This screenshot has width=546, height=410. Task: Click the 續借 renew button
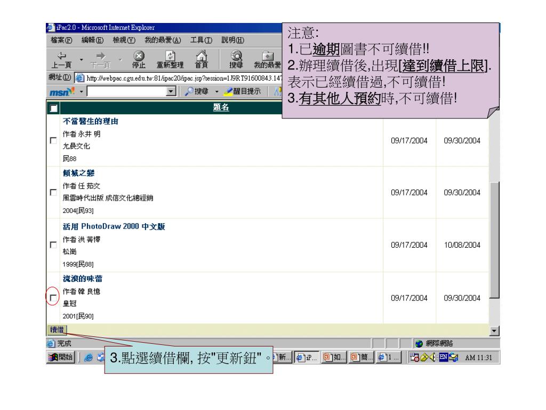click(x=57, y=329)
